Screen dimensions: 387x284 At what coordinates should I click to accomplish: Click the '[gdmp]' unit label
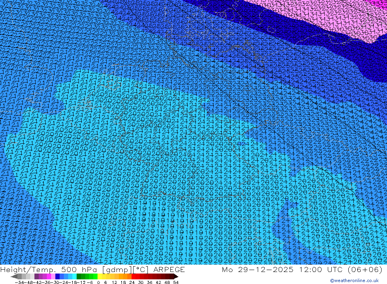[x=118, y=270]
